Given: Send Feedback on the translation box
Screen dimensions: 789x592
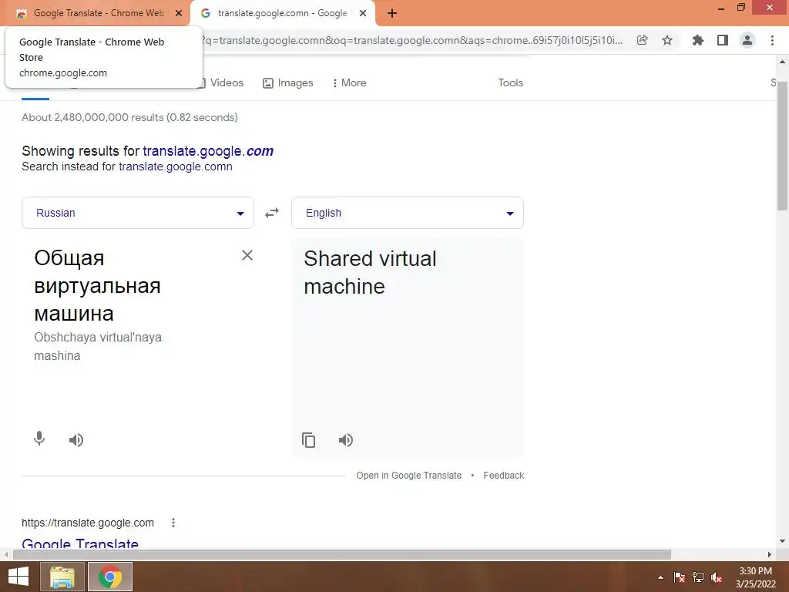Looking at the screenshot, I should coord(503,475).
